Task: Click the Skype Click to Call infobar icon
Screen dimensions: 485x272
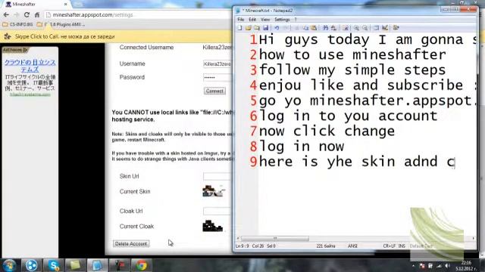Action: (x=8, y=36)
